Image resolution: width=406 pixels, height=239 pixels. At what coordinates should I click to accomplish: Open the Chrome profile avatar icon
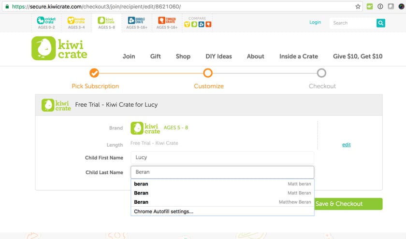(401, 6)
